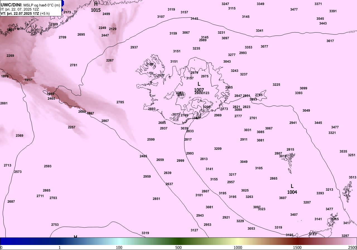Click the L 1007 low over Iceland
Image resolution: width=357 pixels, height=250 pixels.
point(199,87)
